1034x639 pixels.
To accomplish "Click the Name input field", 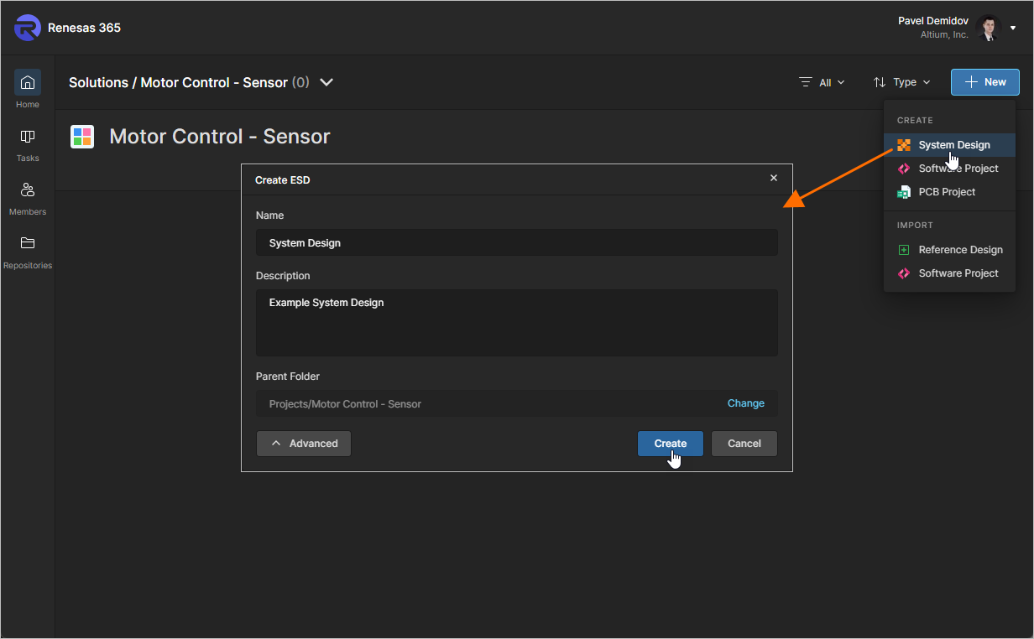I will coord(516,243).
